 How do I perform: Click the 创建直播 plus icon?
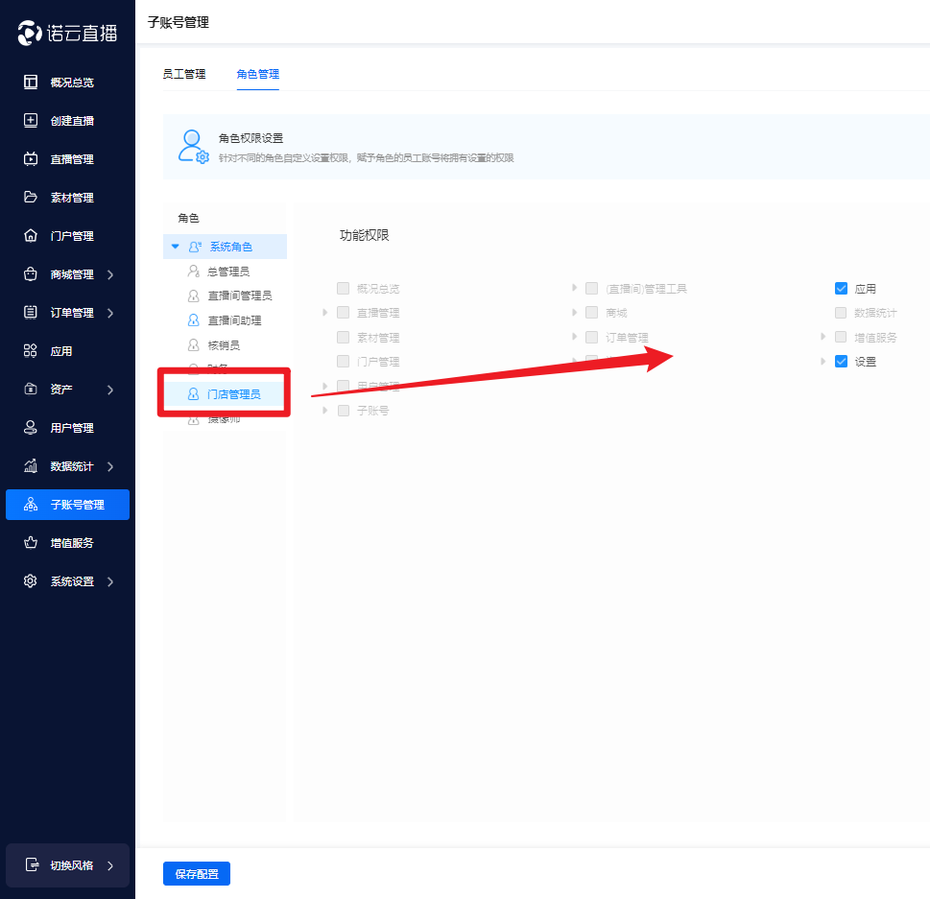point(31,121)
